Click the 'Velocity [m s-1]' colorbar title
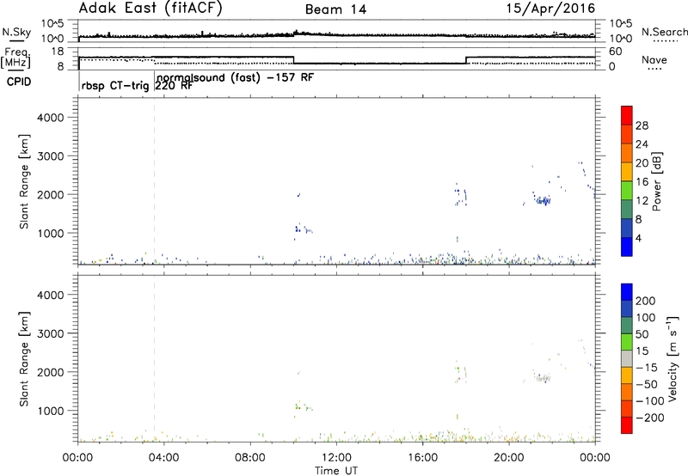 [672, 358]
